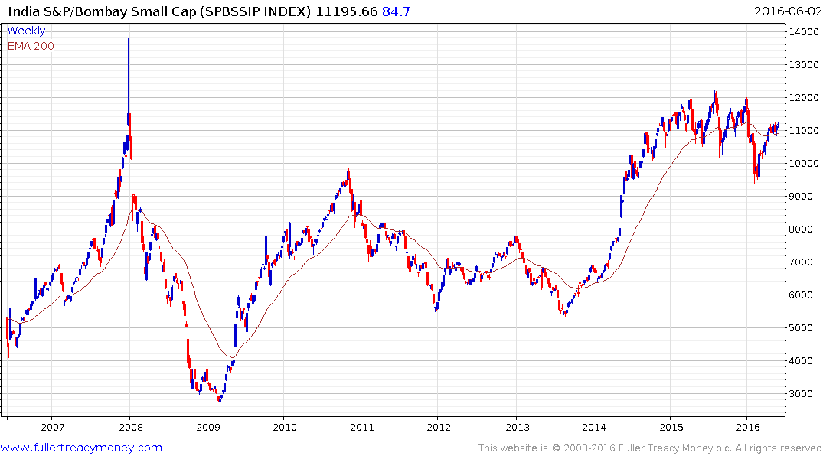
Task: Click the 2009 x-axis label
Action: 207,427
